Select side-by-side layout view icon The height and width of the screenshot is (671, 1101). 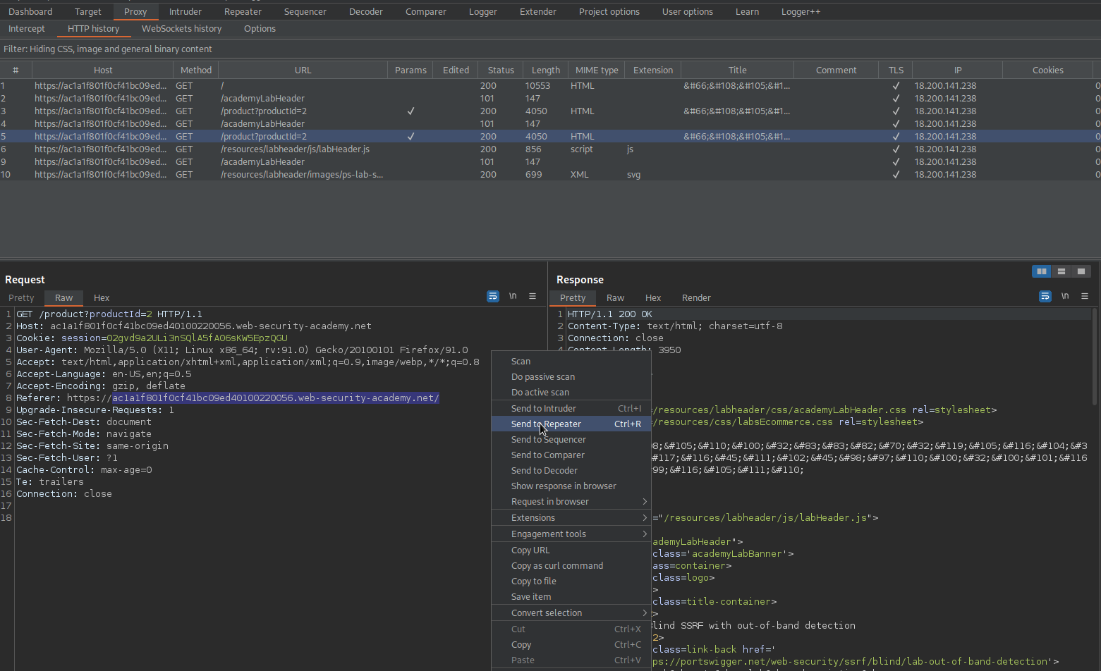click(x=1041, y=271)
